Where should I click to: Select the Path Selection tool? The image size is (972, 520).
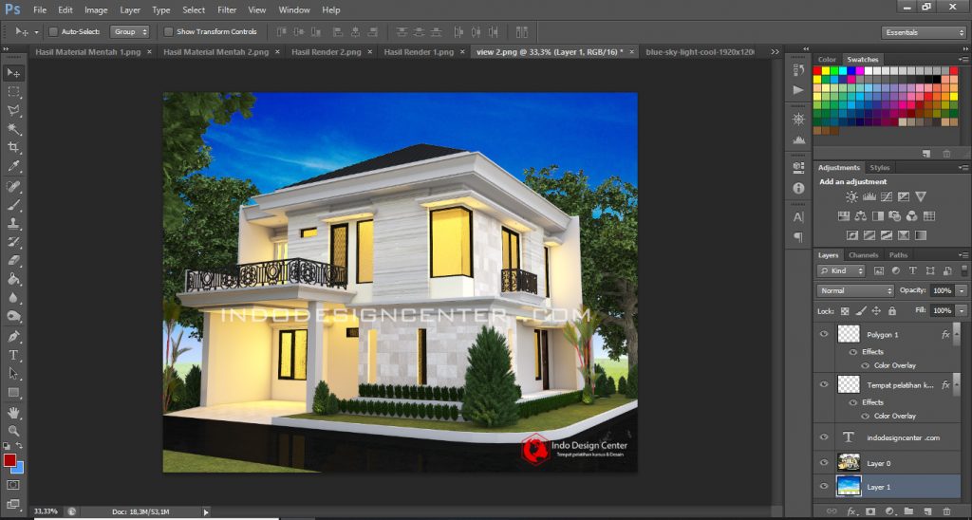(13, 374)
